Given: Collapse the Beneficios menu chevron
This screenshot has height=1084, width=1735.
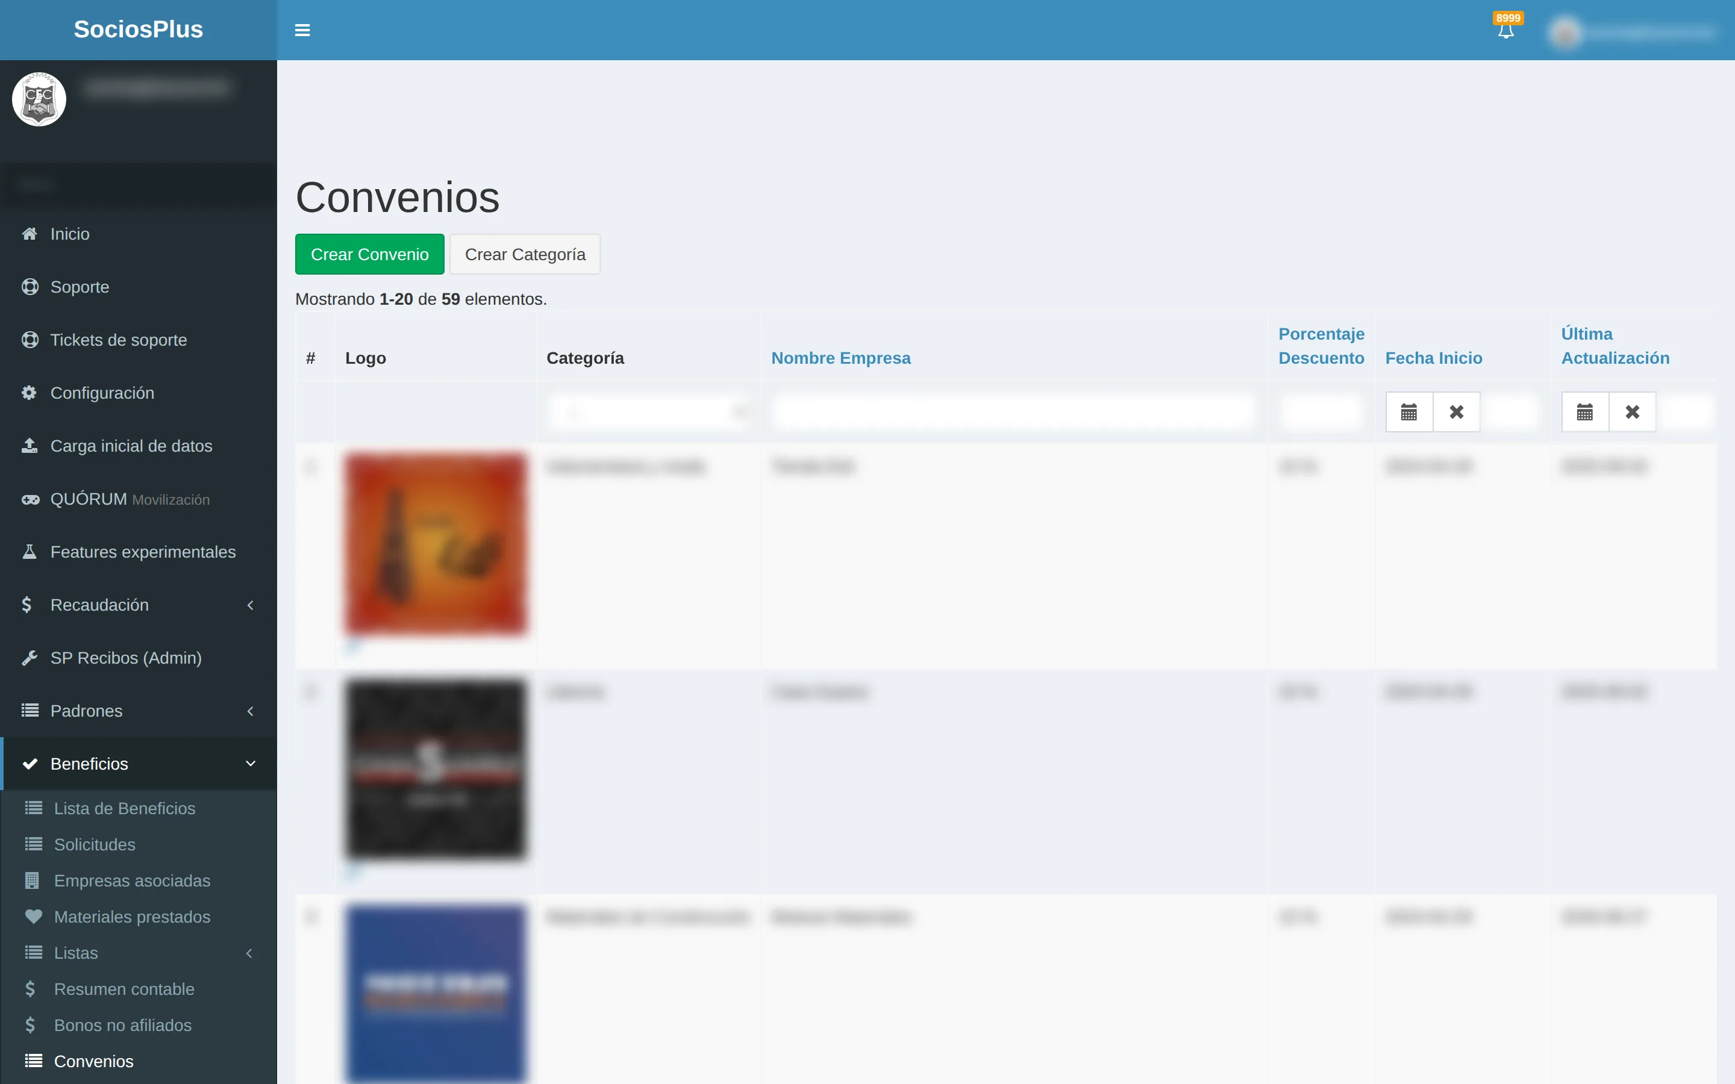Looking at the screenshot, I should coord(250,764).
